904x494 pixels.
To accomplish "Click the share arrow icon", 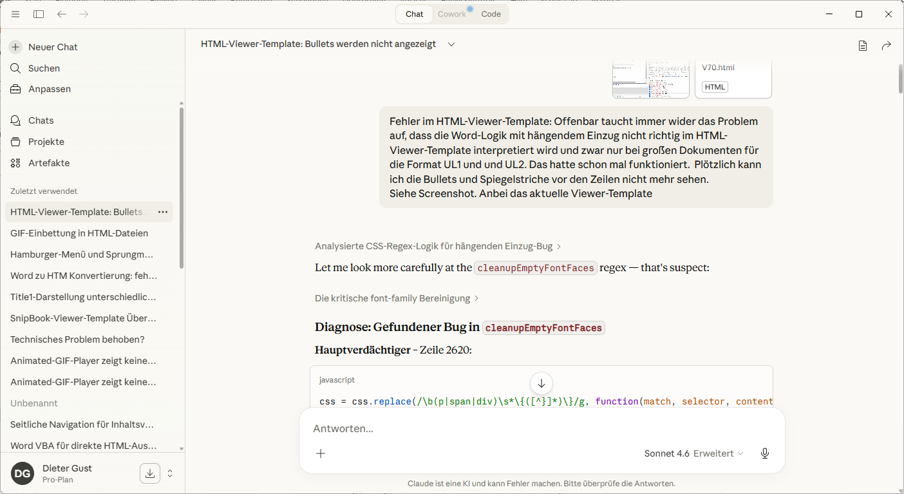I will click(x=887, y=45).
